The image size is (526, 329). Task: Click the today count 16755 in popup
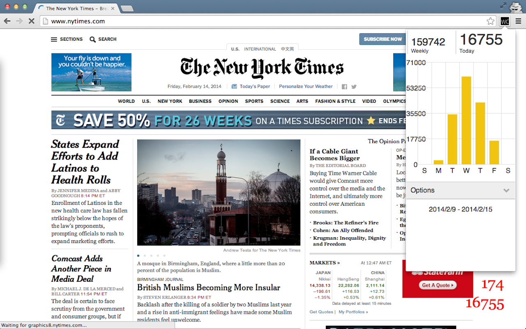481,39
